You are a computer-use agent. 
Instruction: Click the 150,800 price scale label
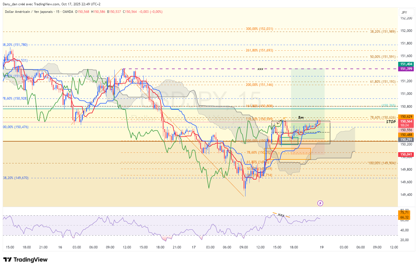406,107
